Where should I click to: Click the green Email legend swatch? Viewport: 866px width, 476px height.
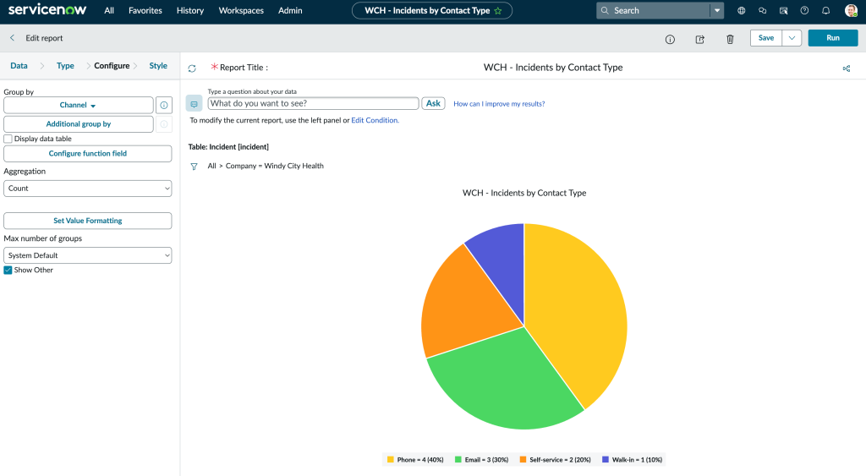pyautogui.click(x=458, y=459)
